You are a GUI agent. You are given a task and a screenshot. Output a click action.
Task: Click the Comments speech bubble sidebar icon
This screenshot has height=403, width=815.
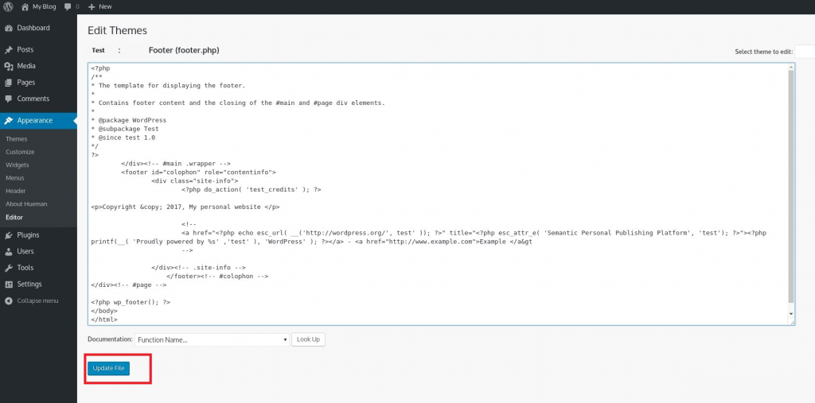[x=8, y=99]
